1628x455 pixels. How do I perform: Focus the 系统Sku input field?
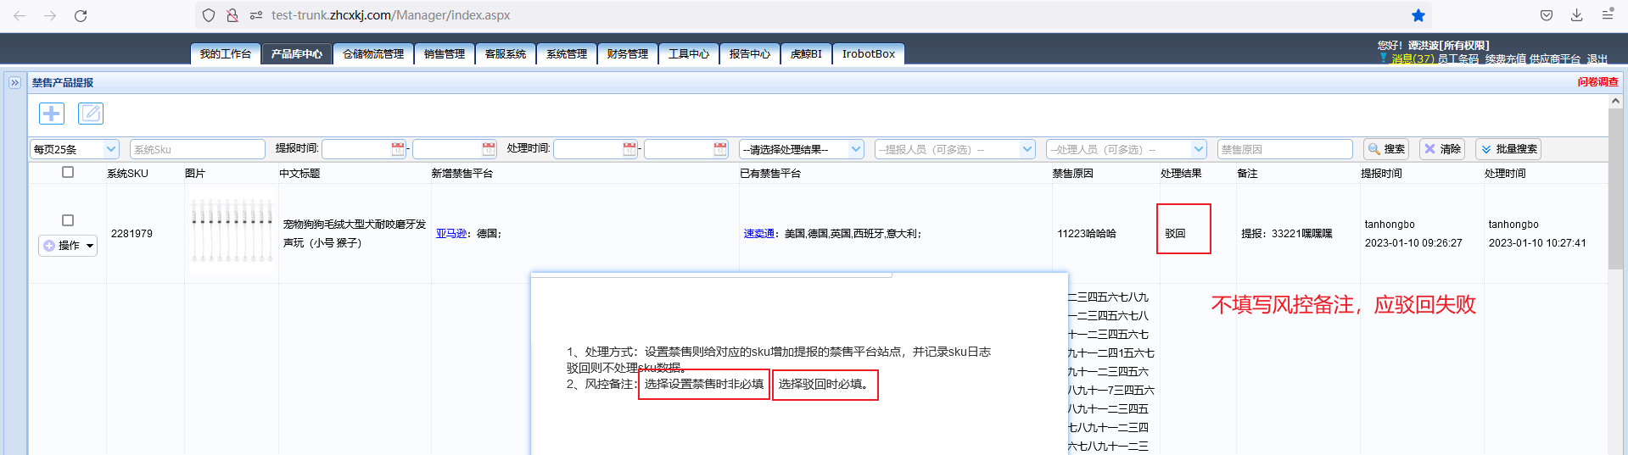pyautogui.click(x=198, y=149)
